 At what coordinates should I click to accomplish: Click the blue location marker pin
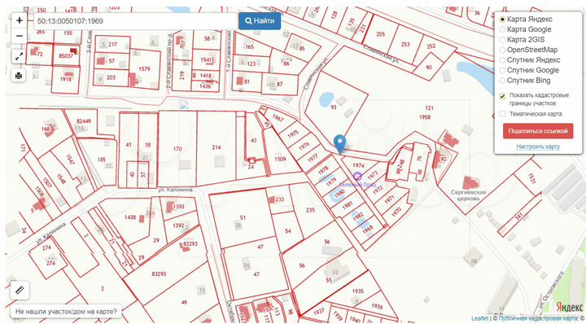339,144
